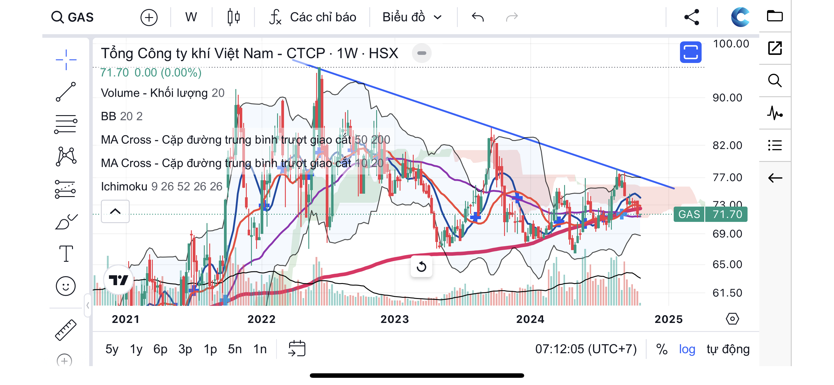Select the 3p time range

pyautogui.click(x=185, y=349)
